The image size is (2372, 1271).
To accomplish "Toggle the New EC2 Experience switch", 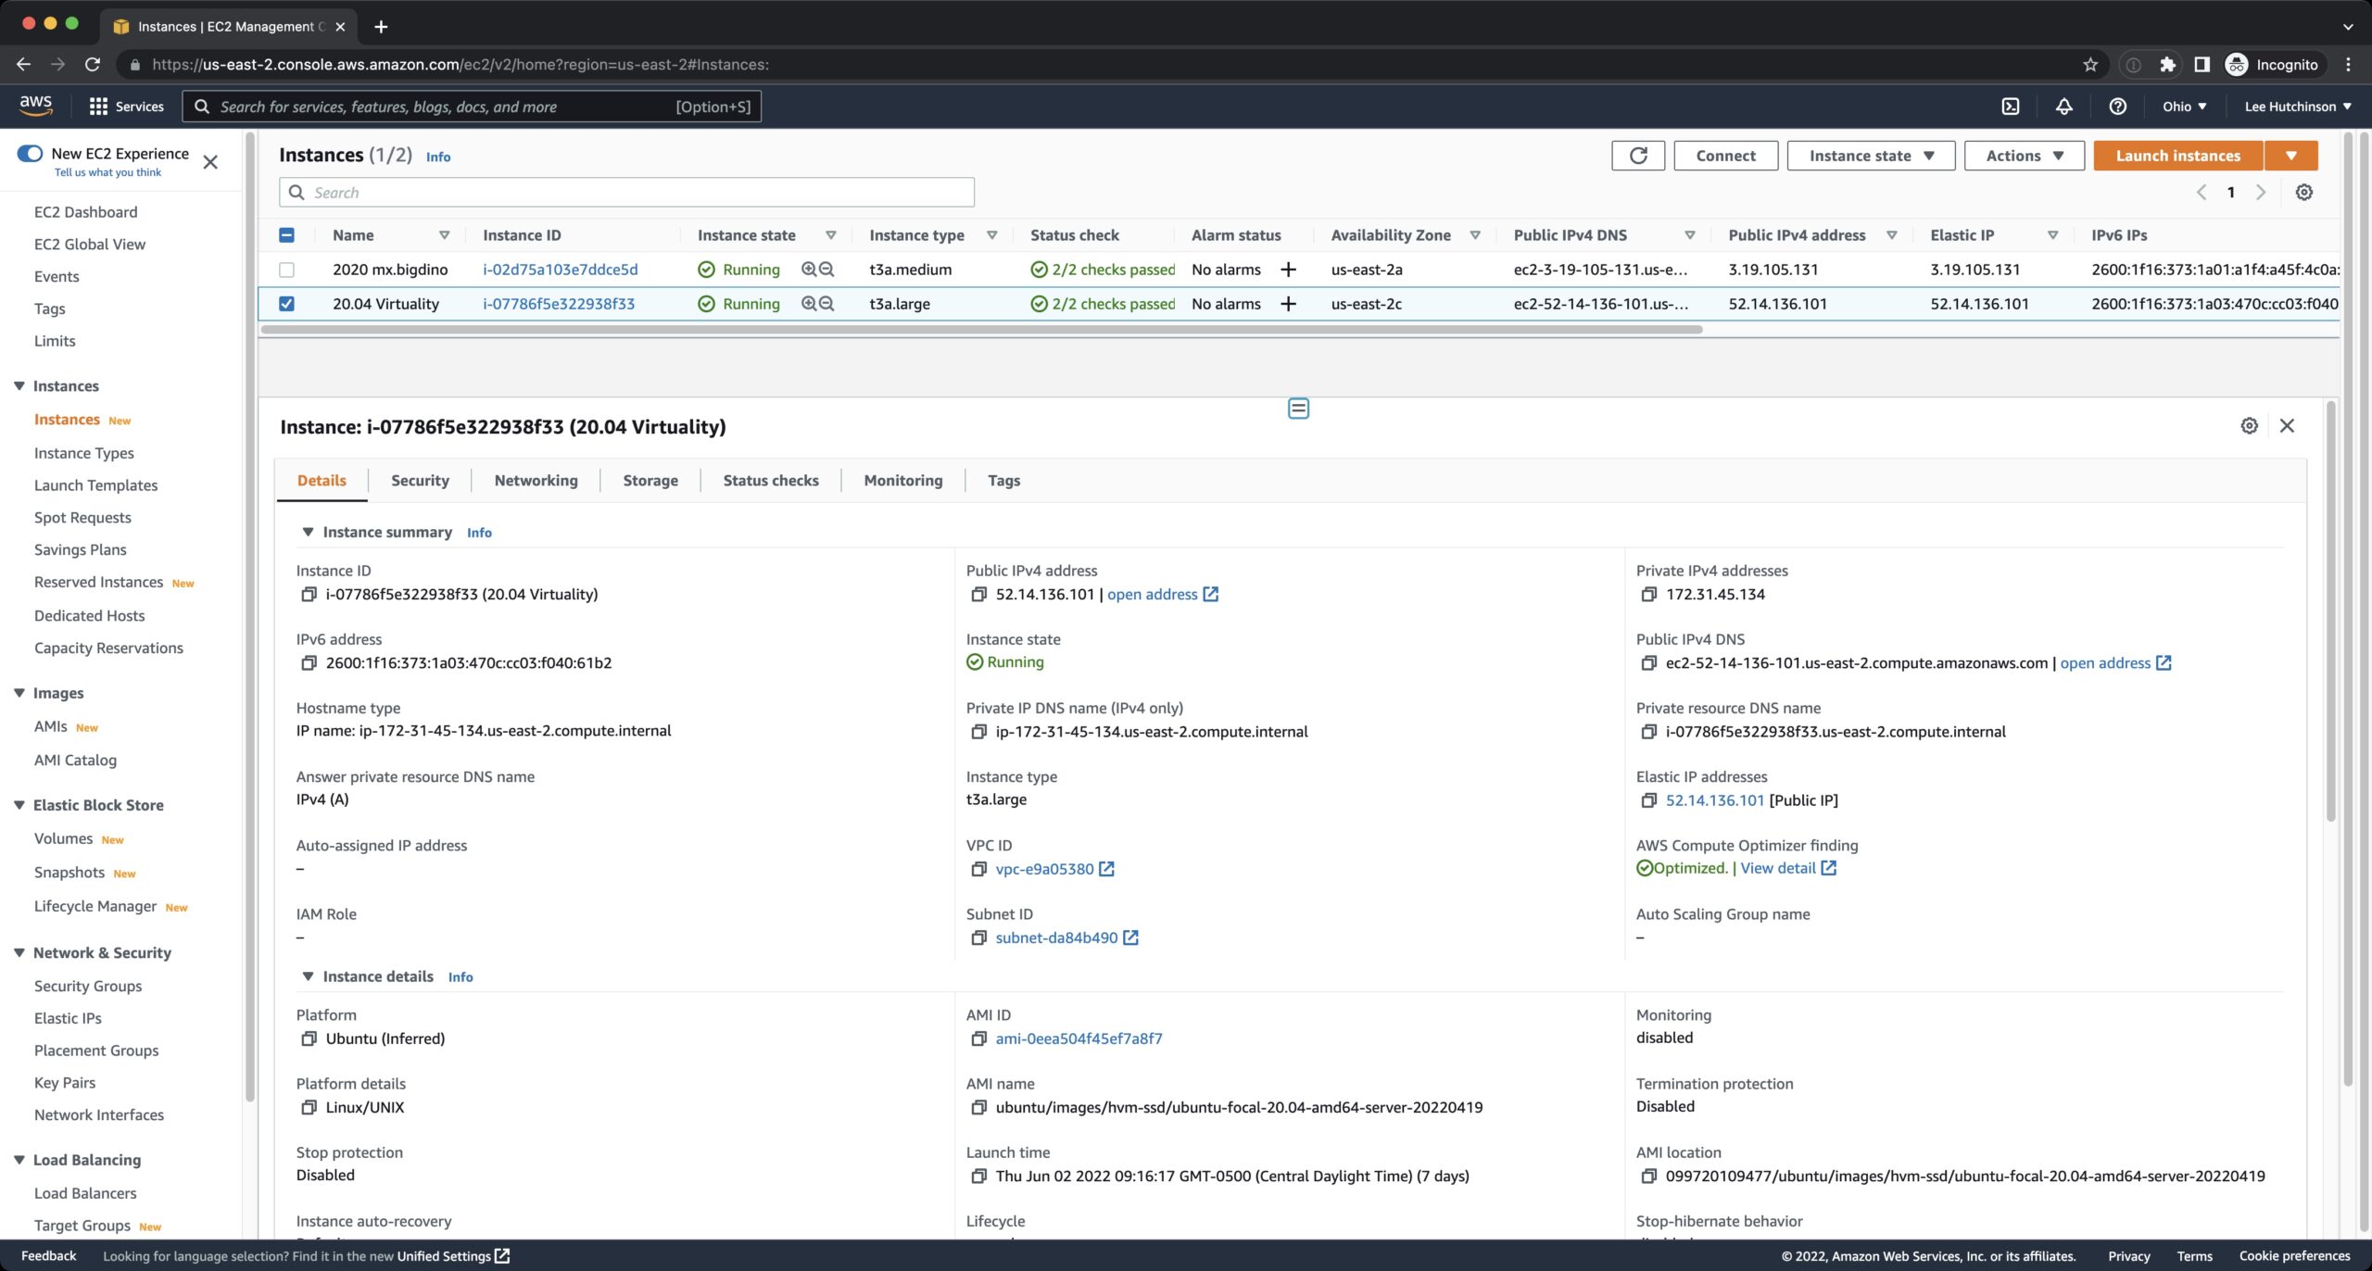I will [x=31, y=154].
